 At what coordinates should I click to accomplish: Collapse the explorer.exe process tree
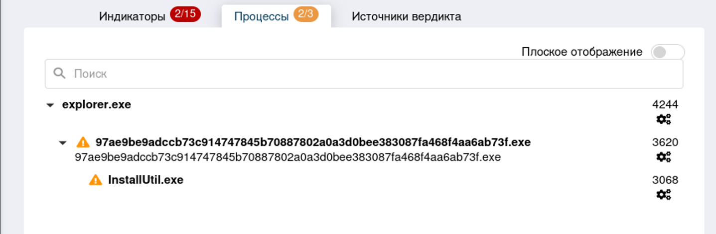tap(50, 105)
